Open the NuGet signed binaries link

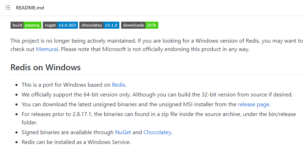tap(123, 132)
